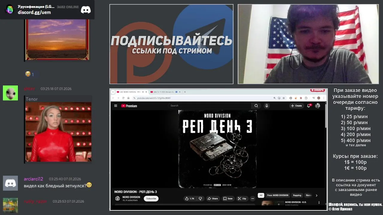Click the green alien chat avatar
Screen dimensions: 383x215
[x=10, y=93]
